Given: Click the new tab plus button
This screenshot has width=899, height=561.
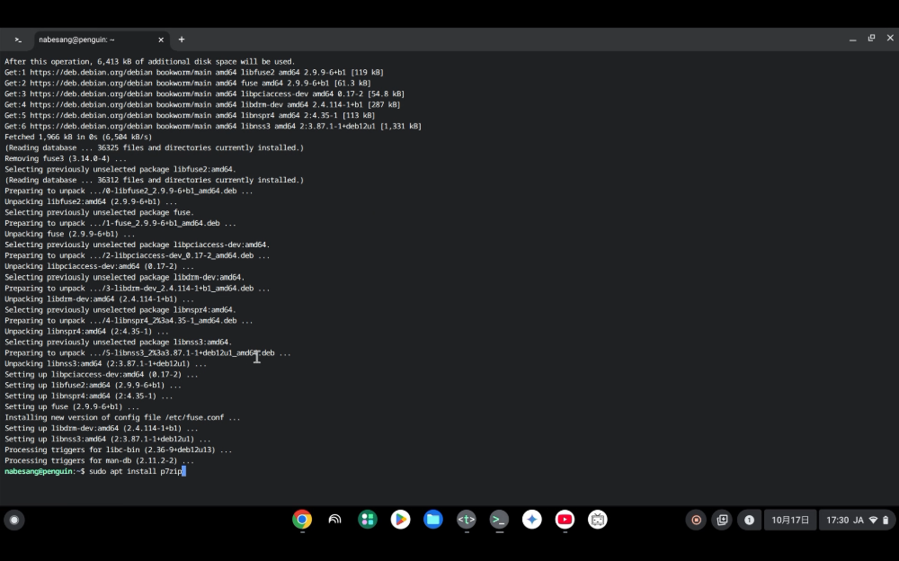Looking at the screenshot, I should [x=182, y=39].
